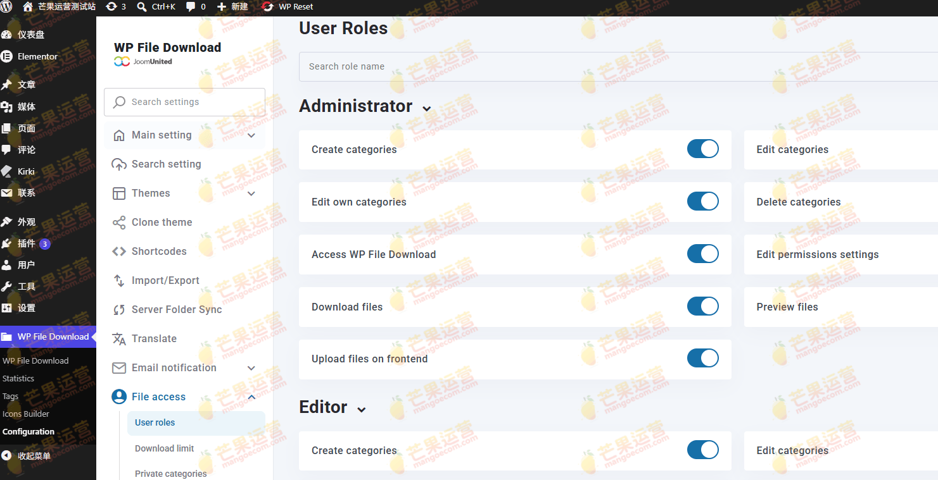Click the Preview files label
938x480 pixels.
[x=787, y=307]
